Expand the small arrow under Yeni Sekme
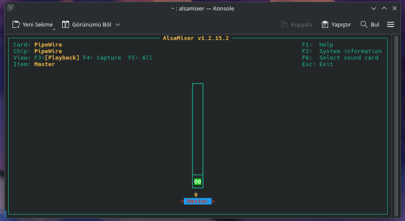This screenshot has width=405, height=221. pyautogui.click(x=54, y=29)
